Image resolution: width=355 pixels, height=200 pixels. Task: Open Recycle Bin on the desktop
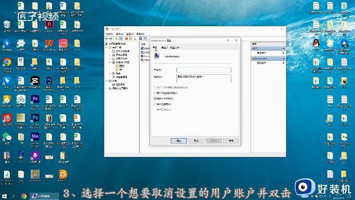[7, 26]
